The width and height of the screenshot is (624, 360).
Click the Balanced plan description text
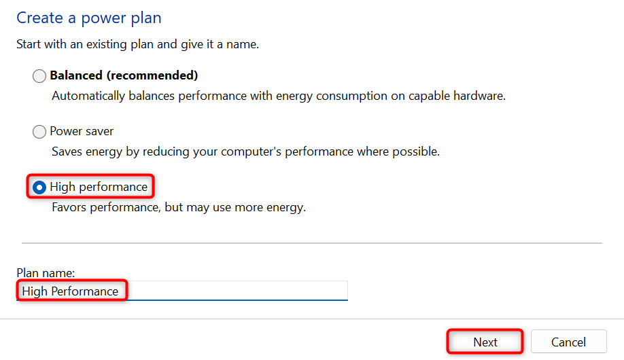point(279,96)
